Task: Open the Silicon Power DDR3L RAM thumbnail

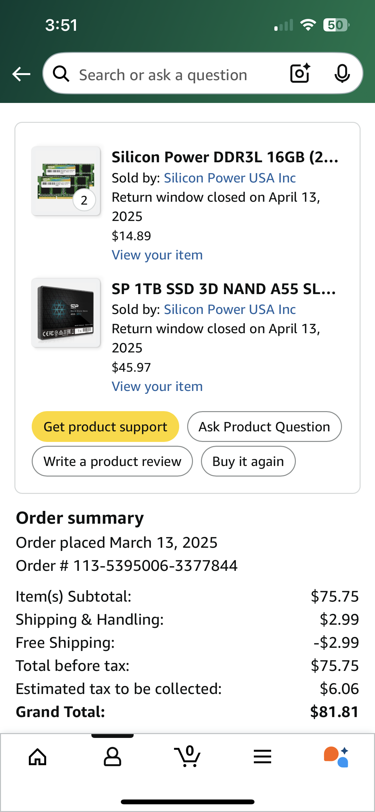Action: (66, 181)
